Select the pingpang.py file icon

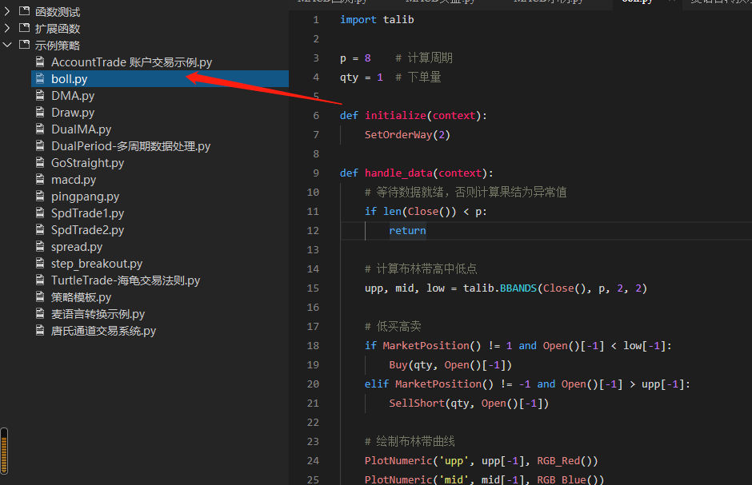tap(40, 196)
